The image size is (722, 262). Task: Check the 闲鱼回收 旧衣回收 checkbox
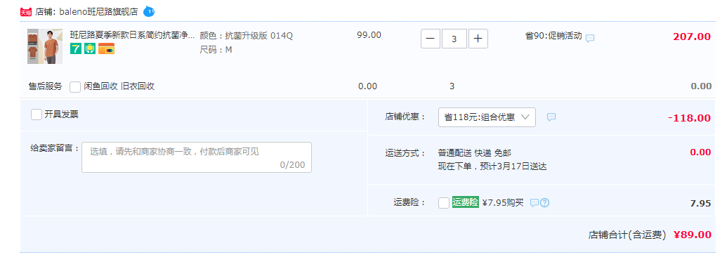(x=75, y=86)
